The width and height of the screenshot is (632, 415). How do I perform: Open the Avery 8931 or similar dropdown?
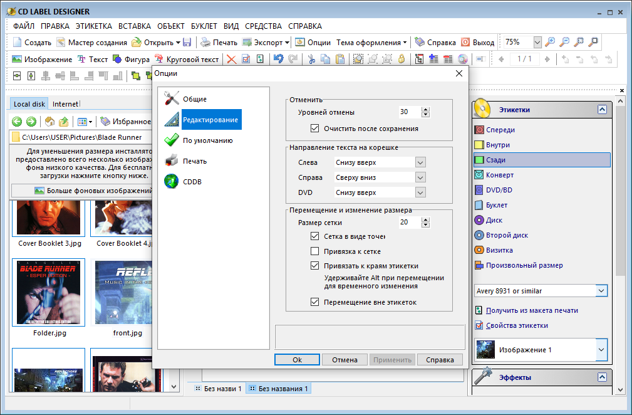pyautogui.click(x=601, y=291)
